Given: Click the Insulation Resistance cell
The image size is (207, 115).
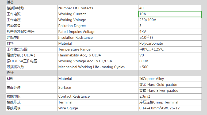Looking at the screenshot, I should click(x=98, y=37).
